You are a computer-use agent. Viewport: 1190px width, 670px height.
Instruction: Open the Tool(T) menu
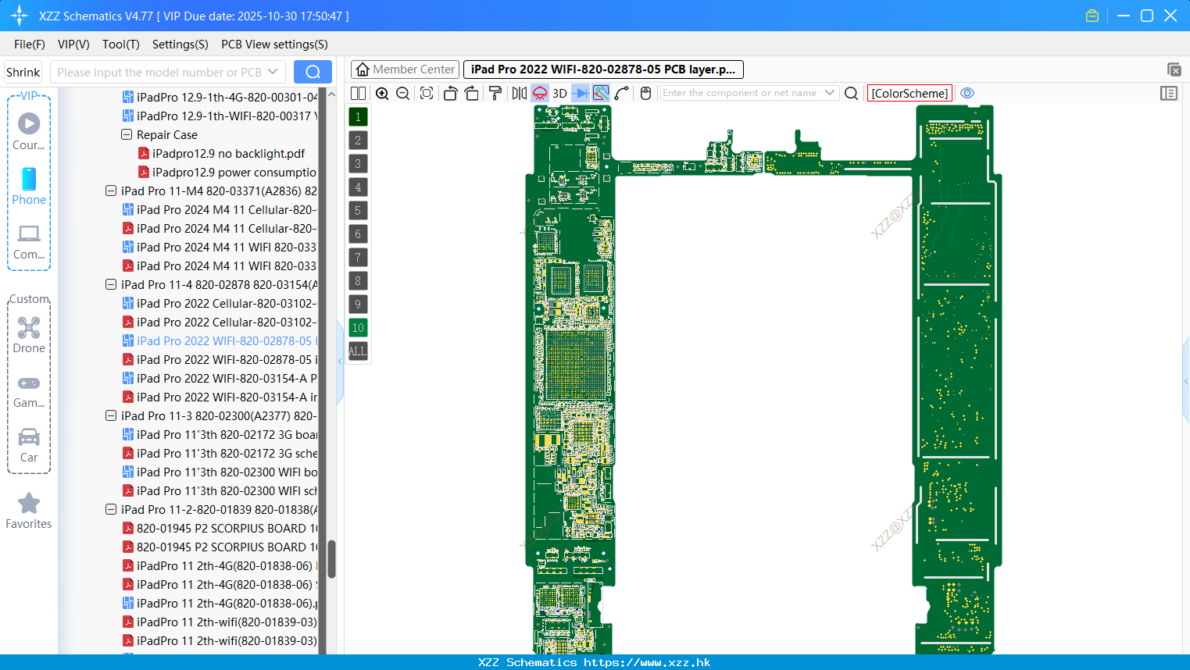point(121,45)
